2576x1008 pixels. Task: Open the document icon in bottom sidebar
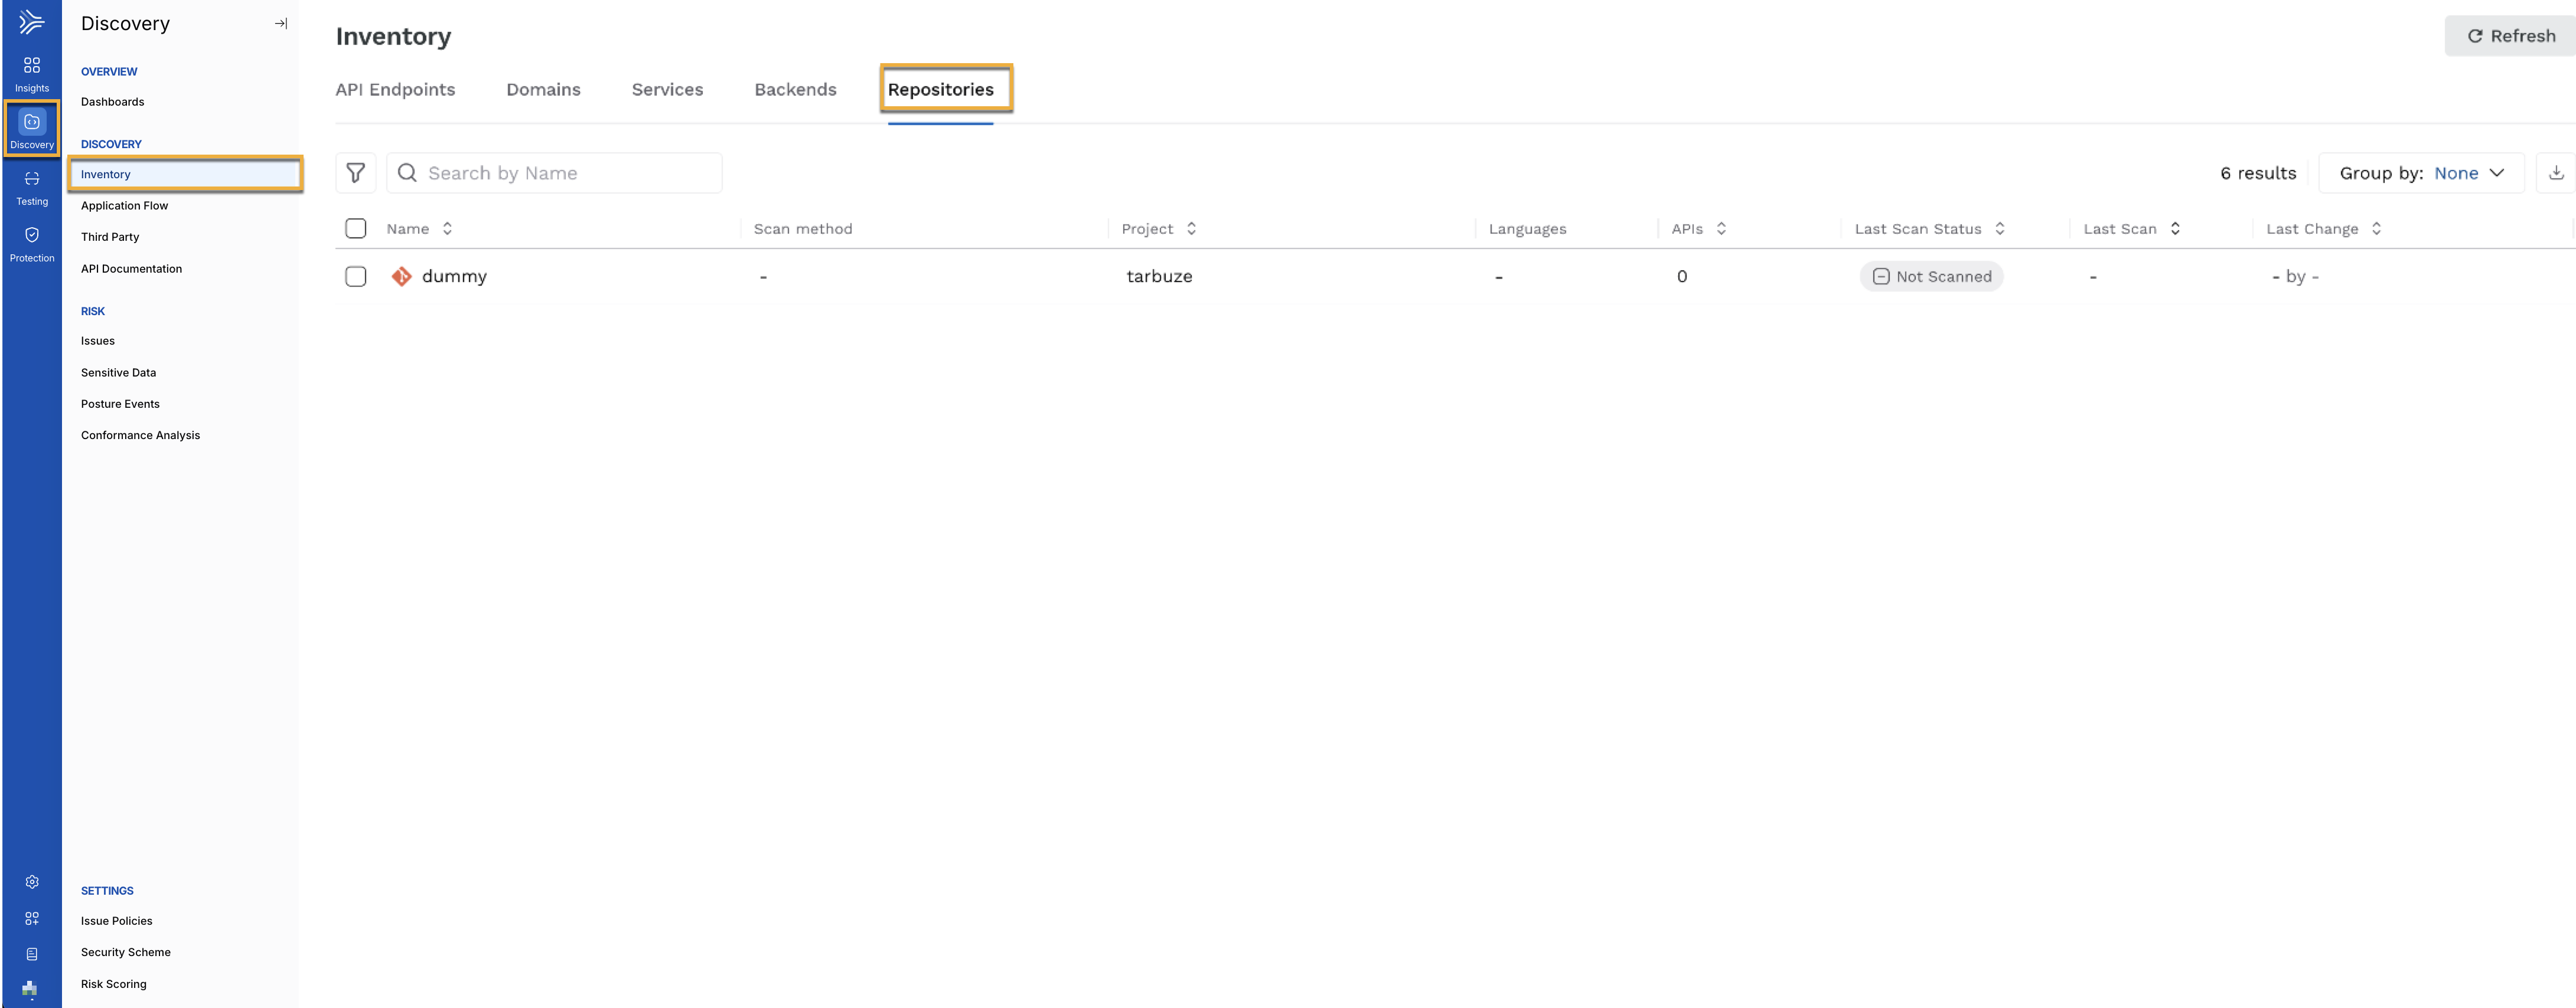click(x=32, y=953)
